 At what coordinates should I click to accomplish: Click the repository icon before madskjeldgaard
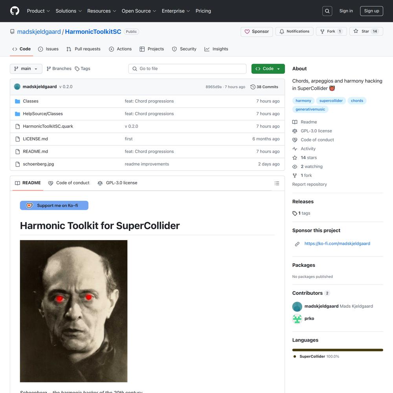pyautogui.click(x=12, y=31)
